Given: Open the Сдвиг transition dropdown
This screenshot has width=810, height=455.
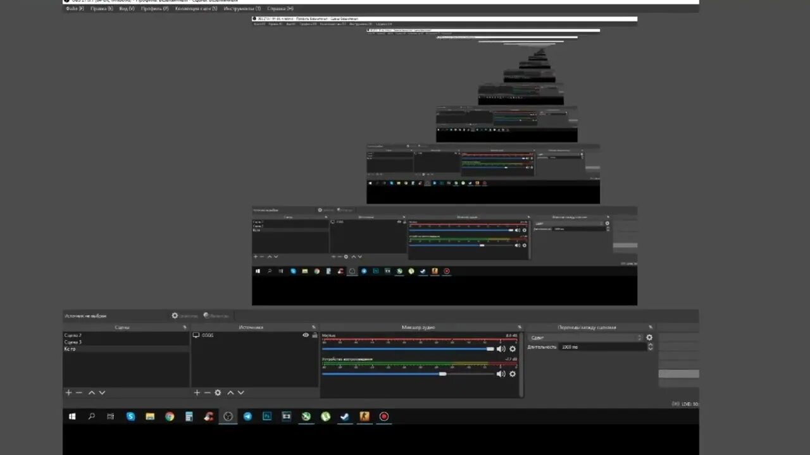Looking at the screenshot, I should coord(585,337).
